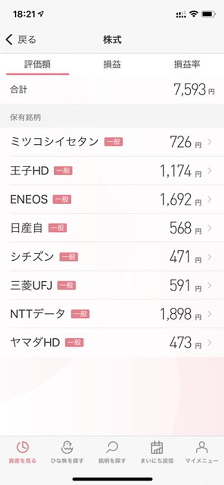Open the 三菱UFJ stock holding
224x485 pixels.
pyautogui.click(x=112, y=285)
